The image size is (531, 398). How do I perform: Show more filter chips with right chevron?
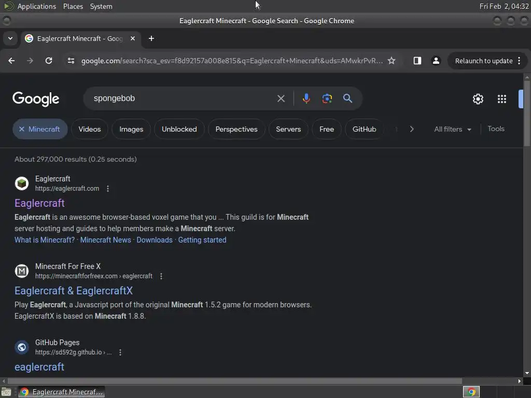coord(411,129)
